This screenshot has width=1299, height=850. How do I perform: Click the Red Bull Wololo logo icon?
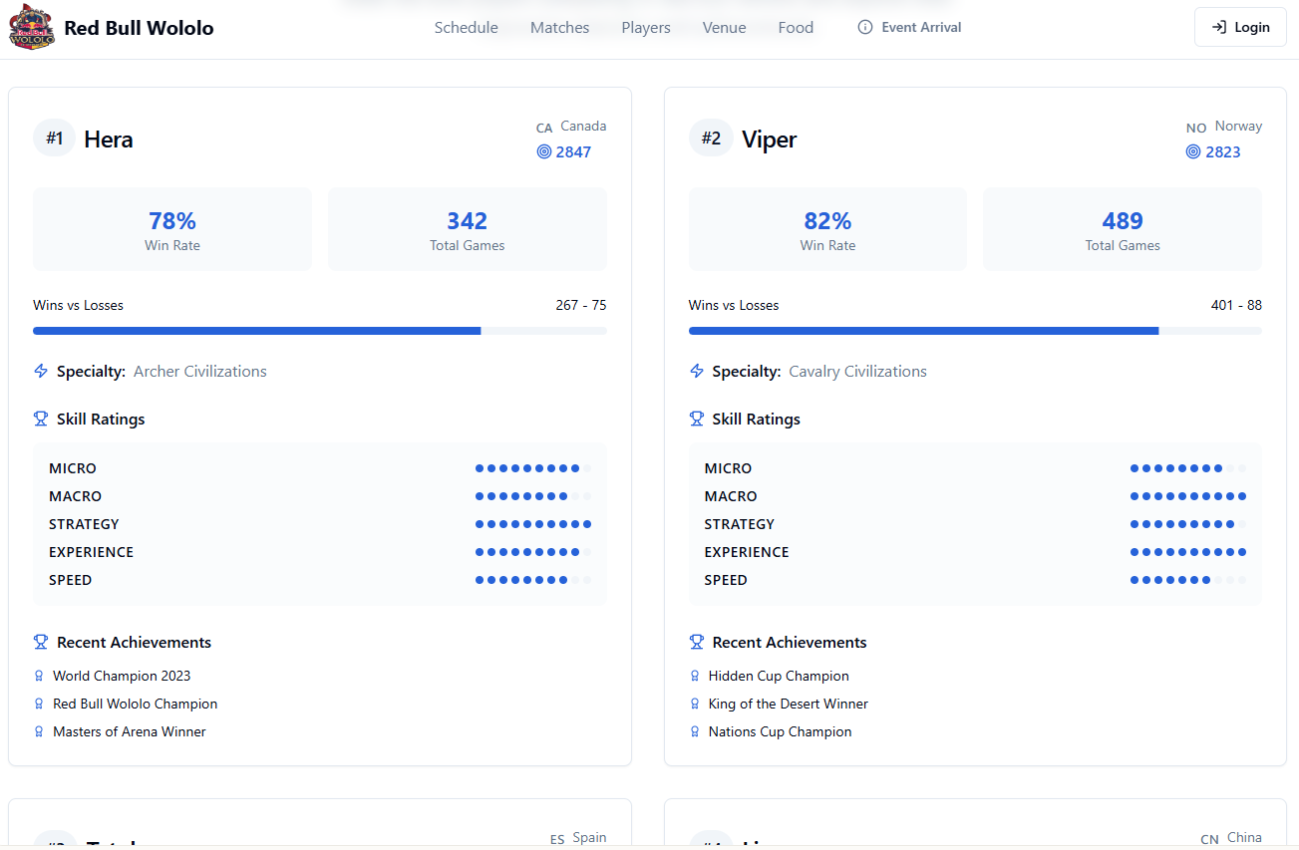click(32, 28)
